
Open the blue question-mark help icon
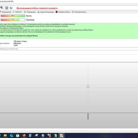7,8
